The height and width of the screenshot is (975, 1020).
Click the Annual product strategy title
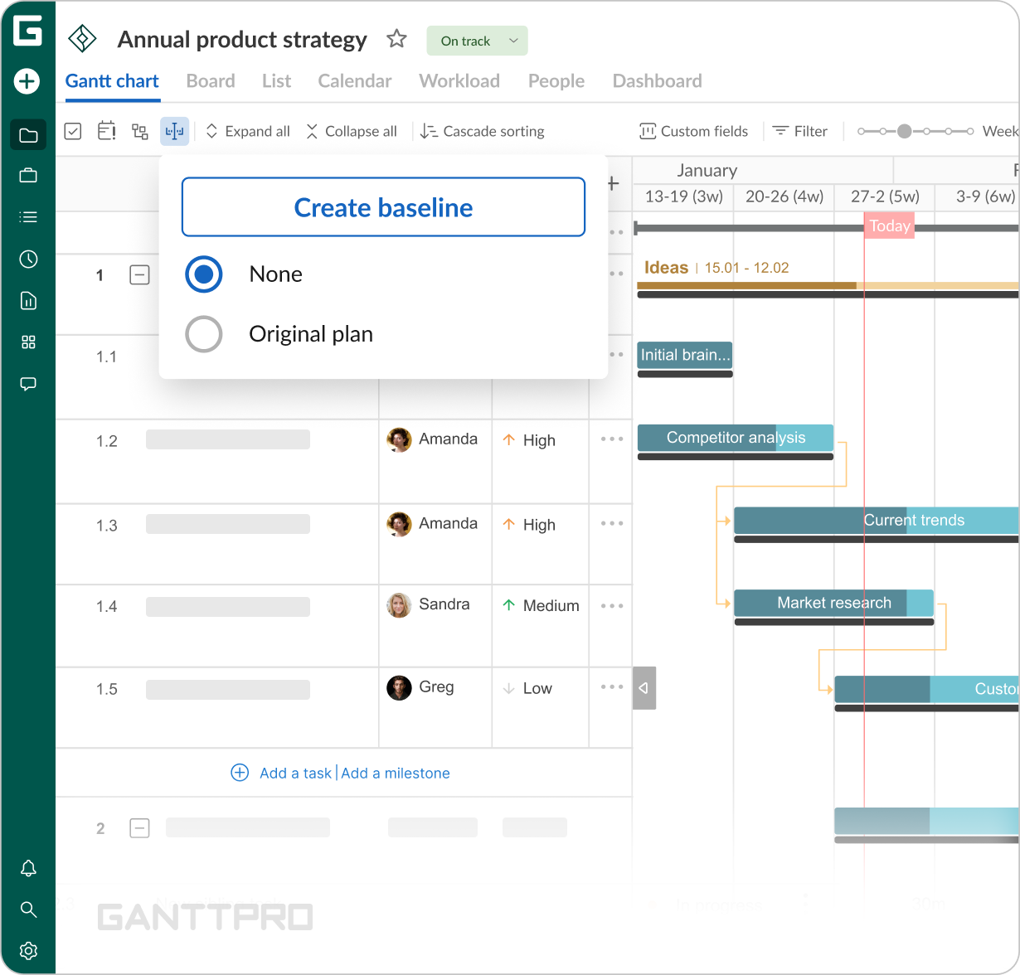click(242, 40)
